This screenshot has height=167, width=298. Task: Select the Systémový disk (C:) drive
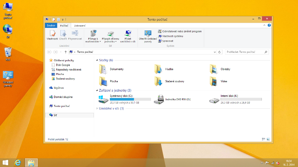click(x=103, y=99)
